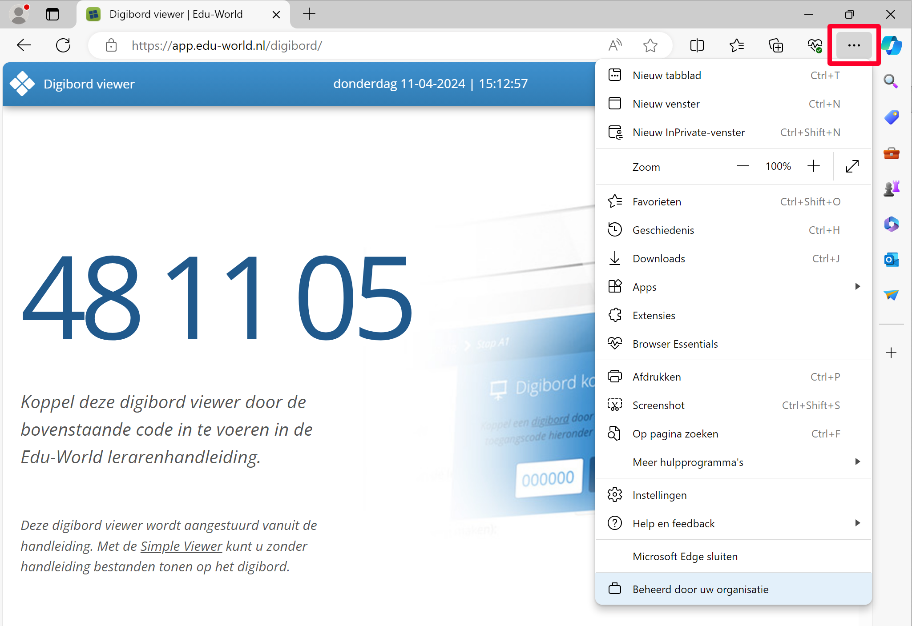Decrease zoom with the minus button
912x626 pixels.
[x=743, y=166]
